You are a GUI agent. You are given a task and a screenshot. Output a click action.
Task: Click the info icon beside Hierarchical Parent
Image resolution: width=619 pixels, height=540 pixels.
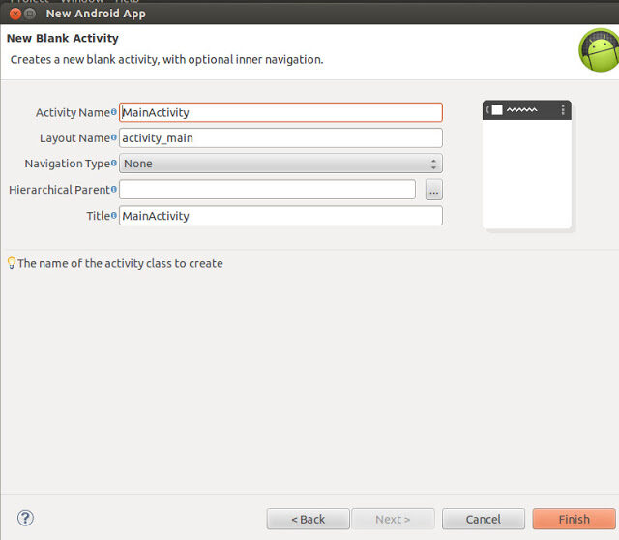click(x=114, y=190)
